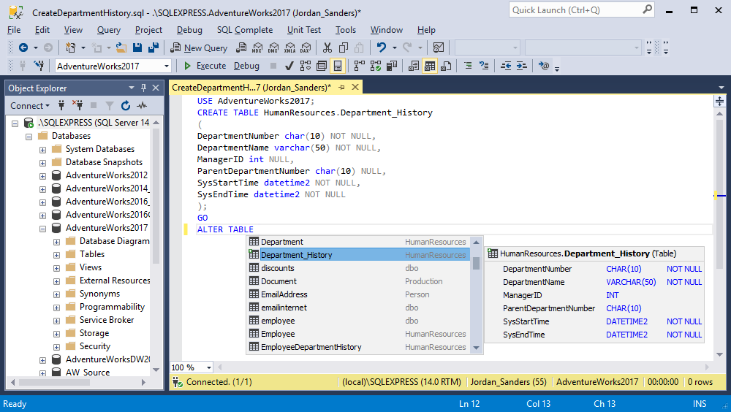Click the Comment Out Selected Lines icon

click(468, 66)
